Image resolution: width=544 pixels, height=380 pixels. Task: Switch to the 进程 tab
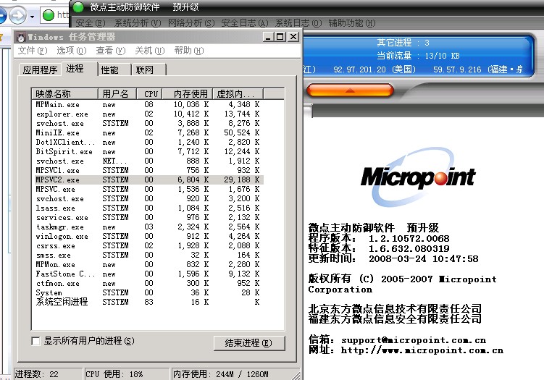click(x=79, y=69)
